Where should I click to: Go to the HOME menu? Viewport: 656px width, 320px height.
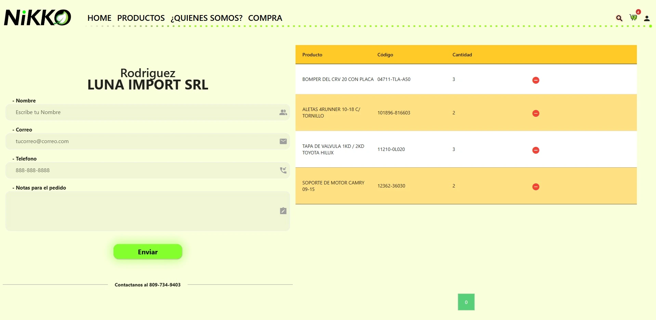(99, 18)
